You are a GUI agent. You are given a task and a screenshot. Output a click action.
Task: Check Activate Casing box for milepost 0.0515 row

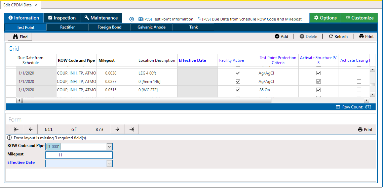point(359,90)
